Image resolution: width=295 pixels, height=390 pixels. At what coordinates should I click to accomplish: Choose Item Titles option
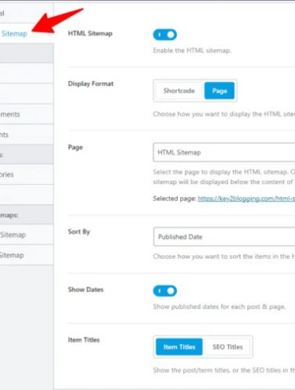(179, 347)
